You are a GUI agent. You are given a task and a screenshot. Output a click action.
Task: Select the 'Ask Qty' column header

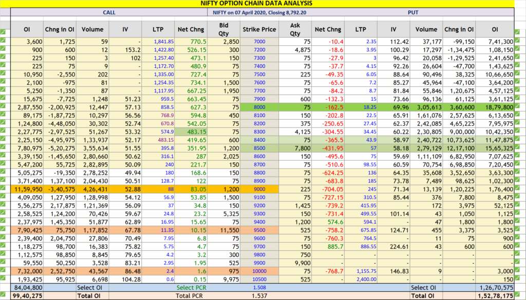295,29
